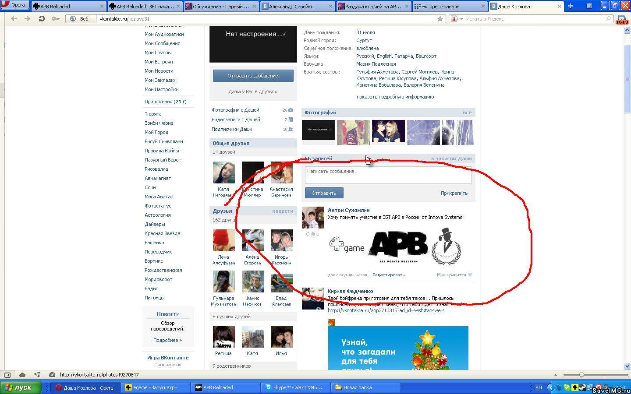Viewport: 631px width, 394px height.
Task: Open Видеозаписи с Дашей link
Action: [x=236, y=120]
